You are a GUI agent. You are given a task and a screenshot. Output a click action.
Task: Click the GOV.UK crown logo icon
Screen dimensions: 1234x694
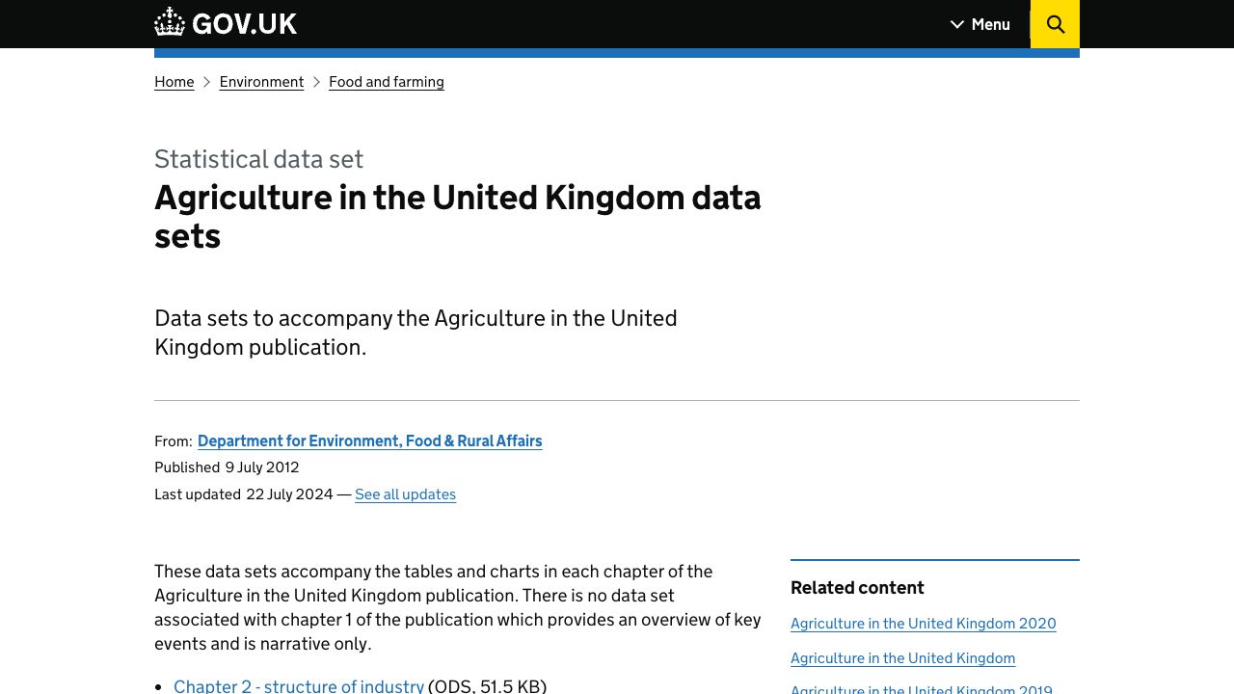pyautogui.click(x=170, y=23)
